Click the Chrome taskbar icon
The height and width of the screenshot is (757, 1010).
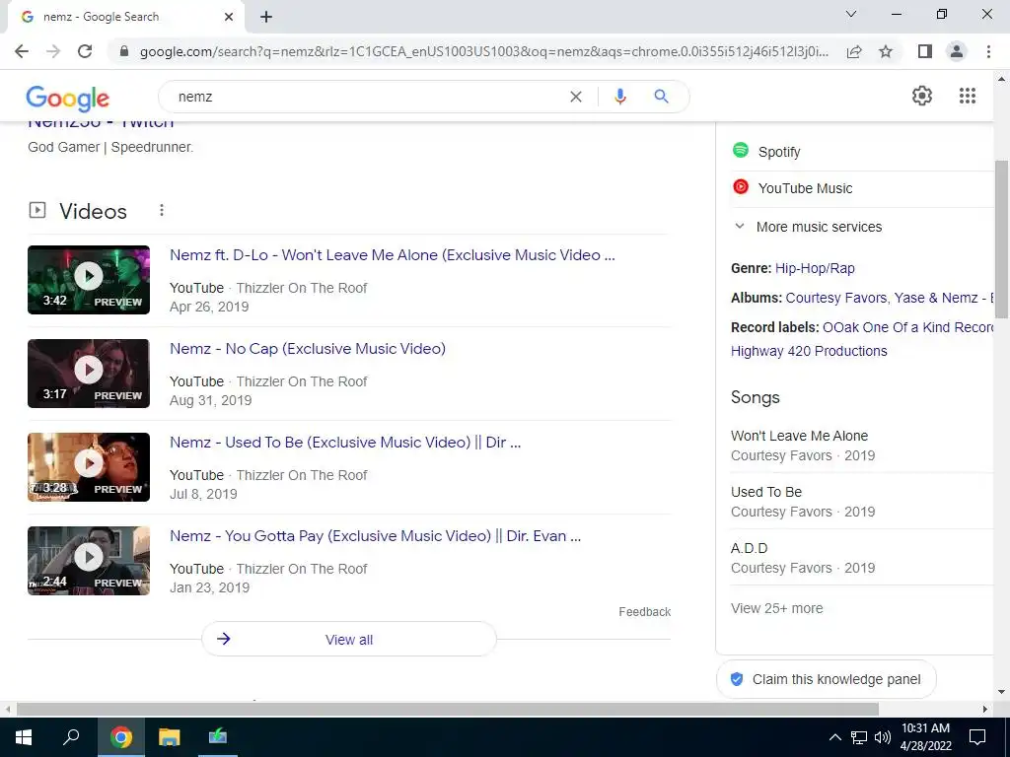click(x=121, y=737)
